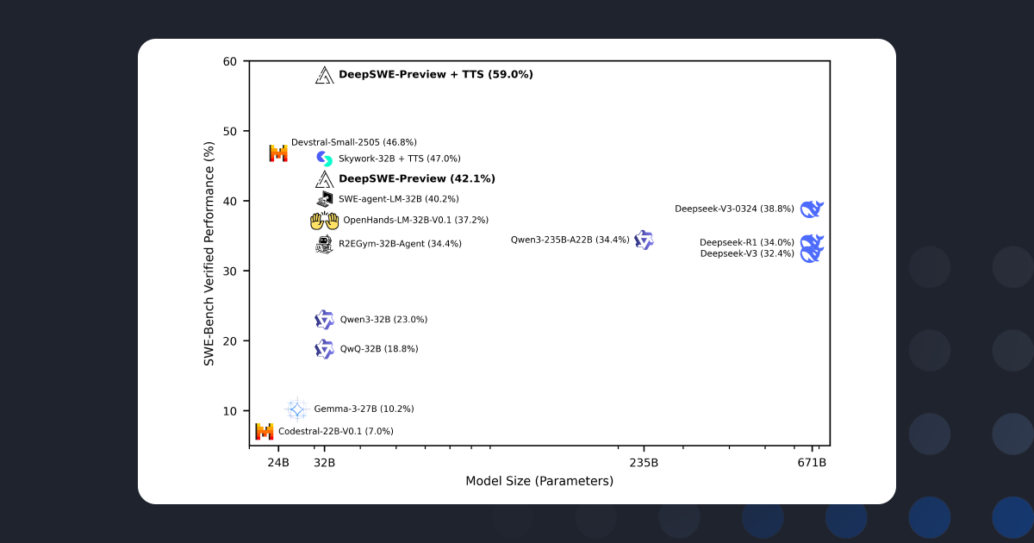Click the Gemma-3-27B sparkle icon
The image size is (1034, 543).
click(296, 409)
